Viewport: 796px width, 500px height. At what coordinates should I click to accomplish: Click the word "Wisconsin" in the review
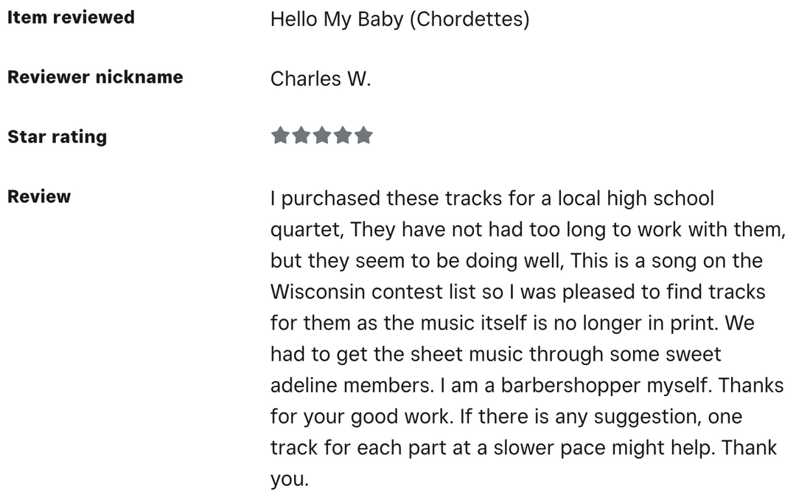click(x=318, y=292)
